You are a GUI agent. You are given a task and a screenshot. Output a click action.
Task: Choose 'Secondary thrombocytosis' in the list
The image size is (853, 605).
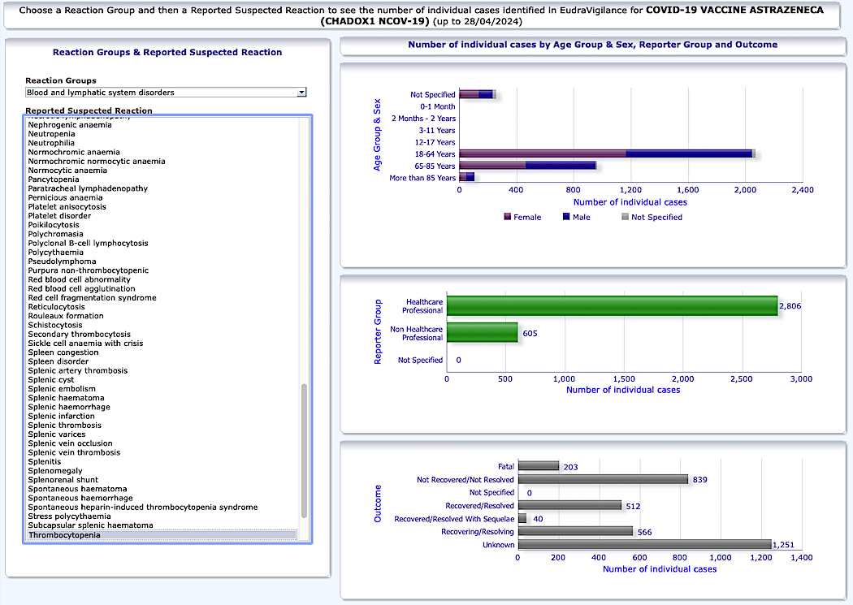coord(80,335)
